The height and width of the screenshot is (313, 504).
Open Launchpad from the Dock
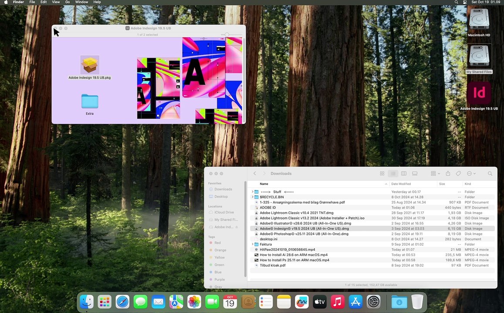(105, 302)
